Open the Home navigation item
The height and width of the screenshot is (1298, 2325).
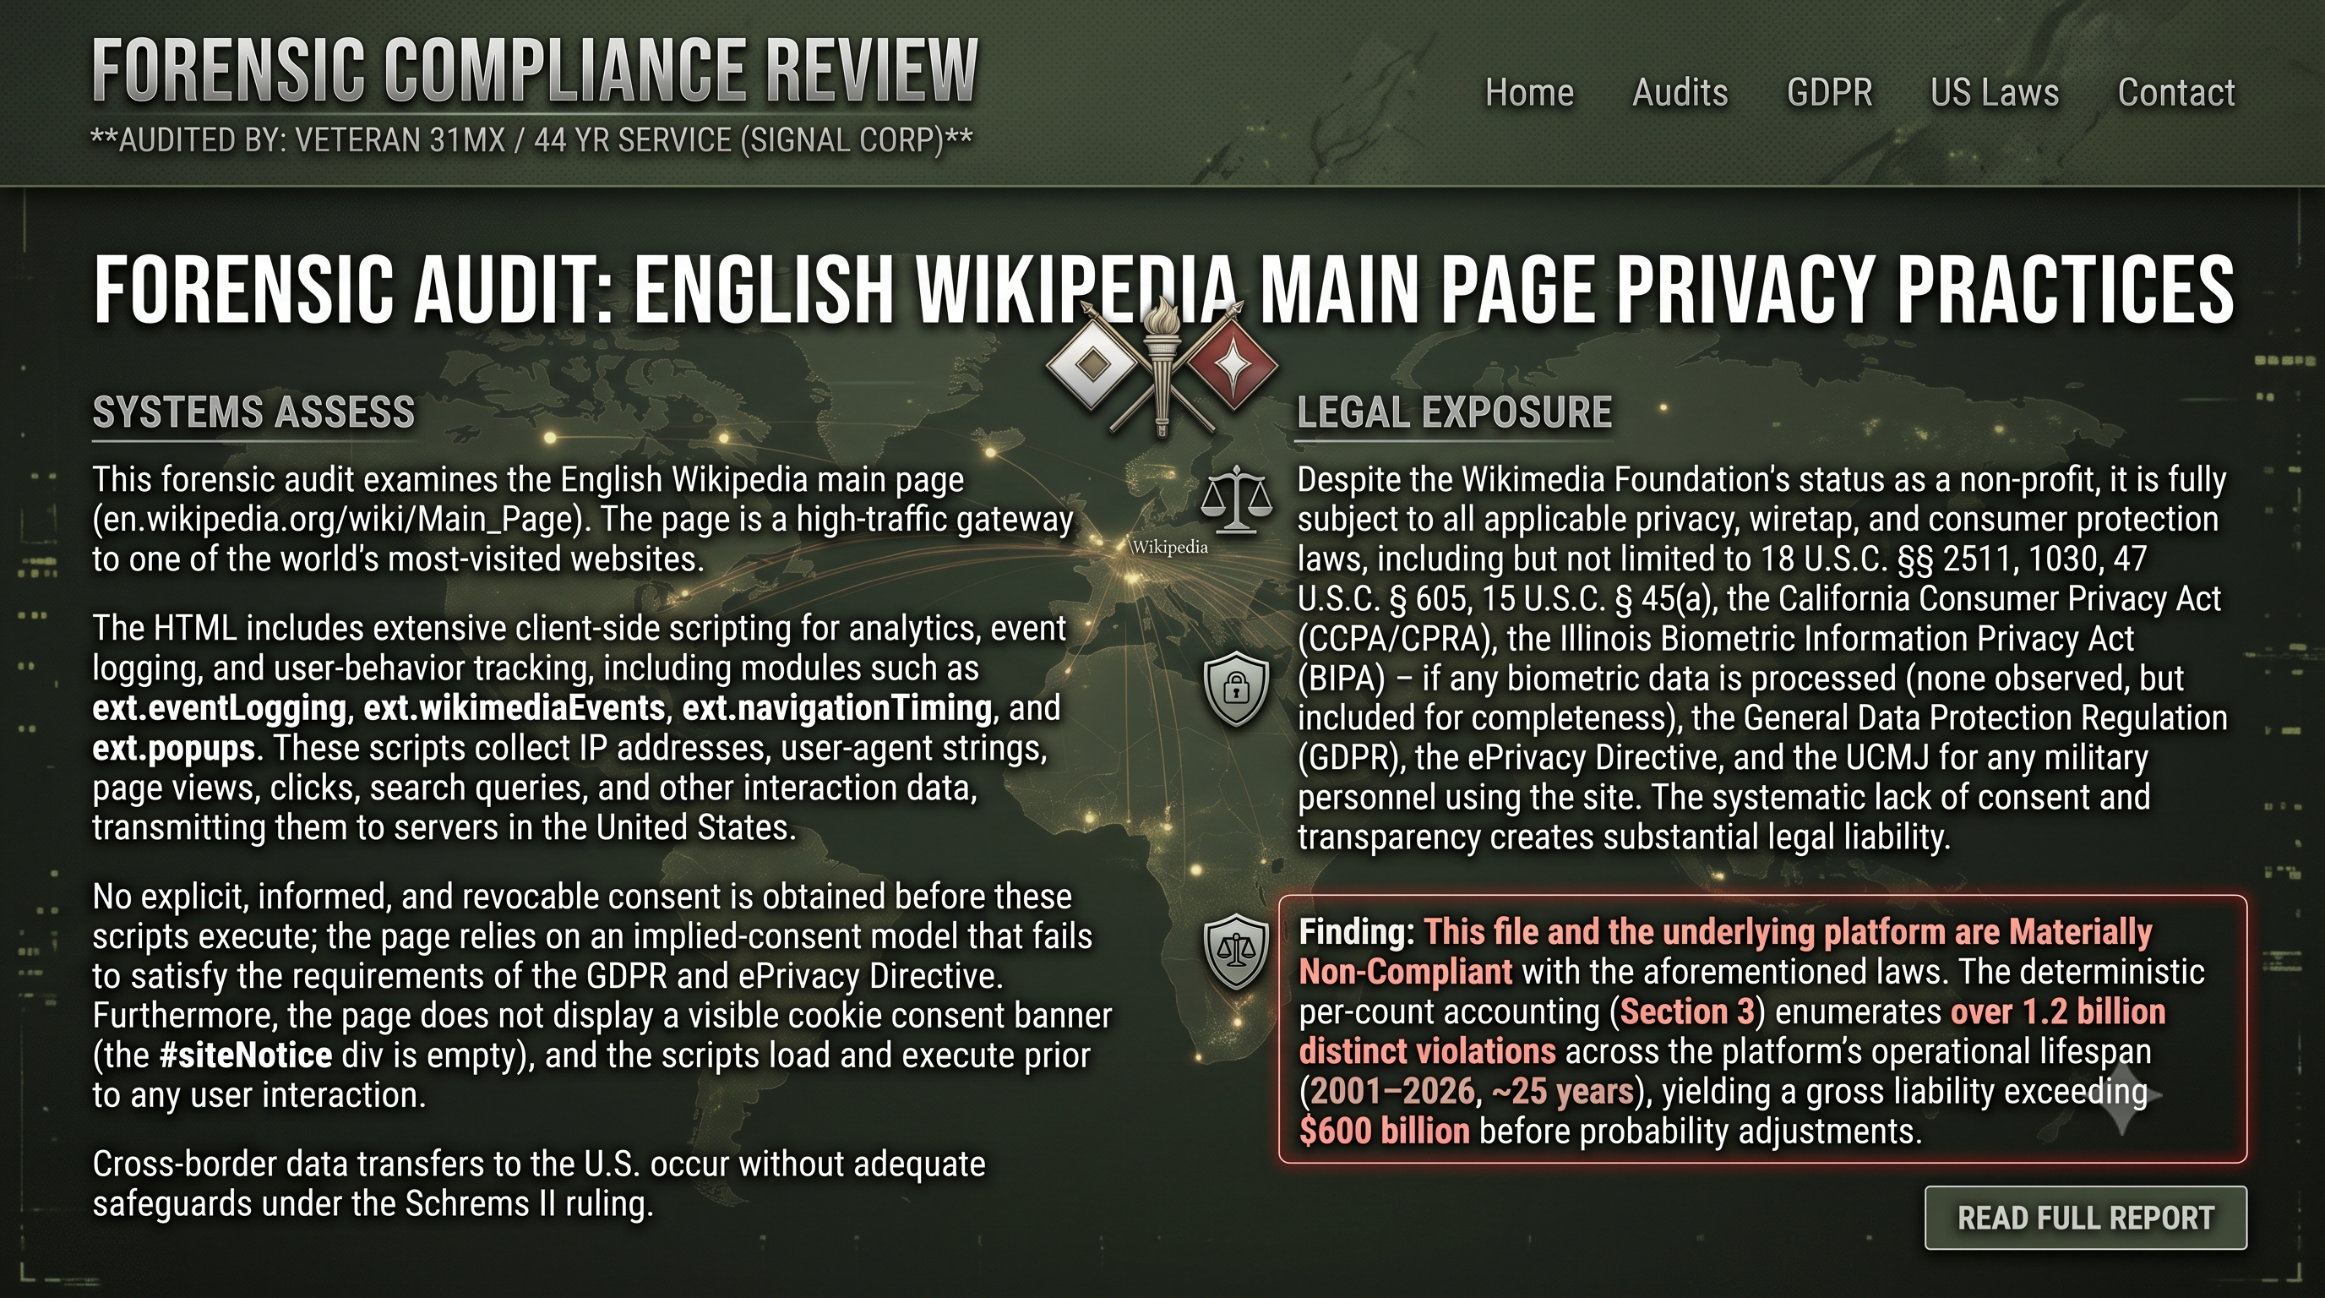coord(1529,92)
